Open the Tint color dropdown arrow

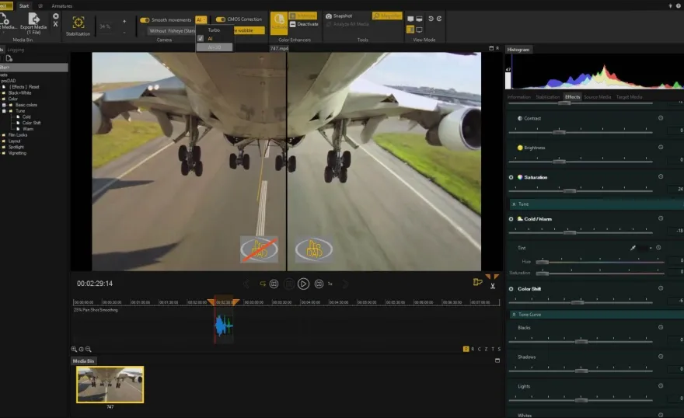coord(651,248)
